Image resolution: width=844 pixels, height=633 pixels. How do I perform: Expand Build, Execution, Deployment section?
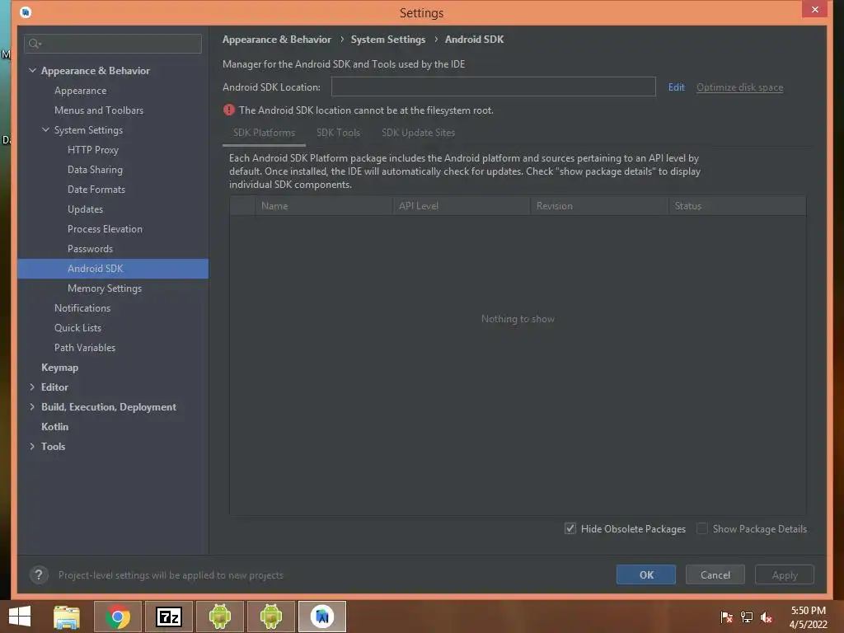pos(32,407)
